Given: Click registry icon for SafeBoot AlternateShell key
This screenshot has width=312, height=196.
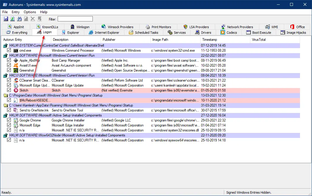Looking at the screenshot, I should (x=6, y=46).
